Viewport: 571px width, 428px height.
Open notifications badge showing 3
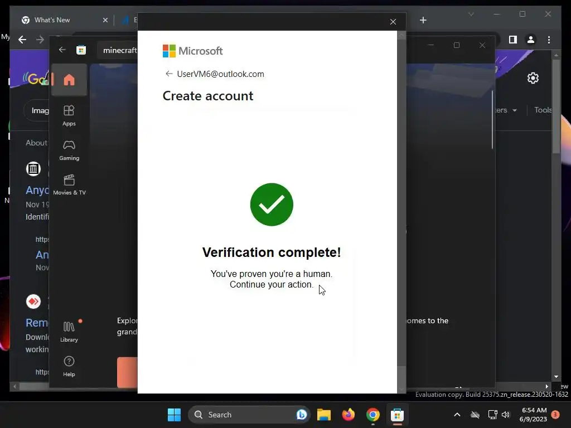tap(555, 415)
